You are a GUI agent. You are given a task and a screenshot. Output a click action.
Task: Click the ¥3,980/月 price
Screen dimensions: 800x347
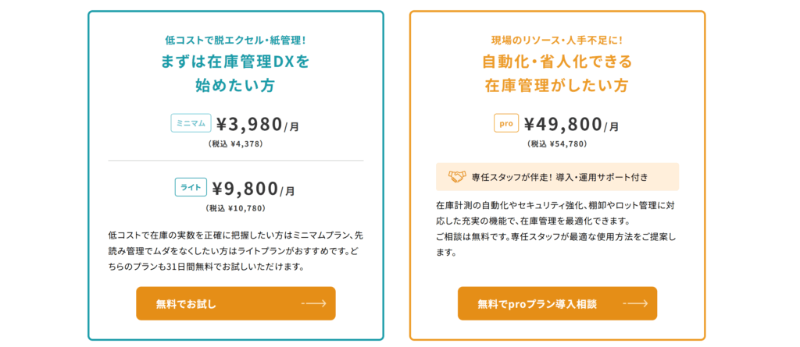[258, 124]
